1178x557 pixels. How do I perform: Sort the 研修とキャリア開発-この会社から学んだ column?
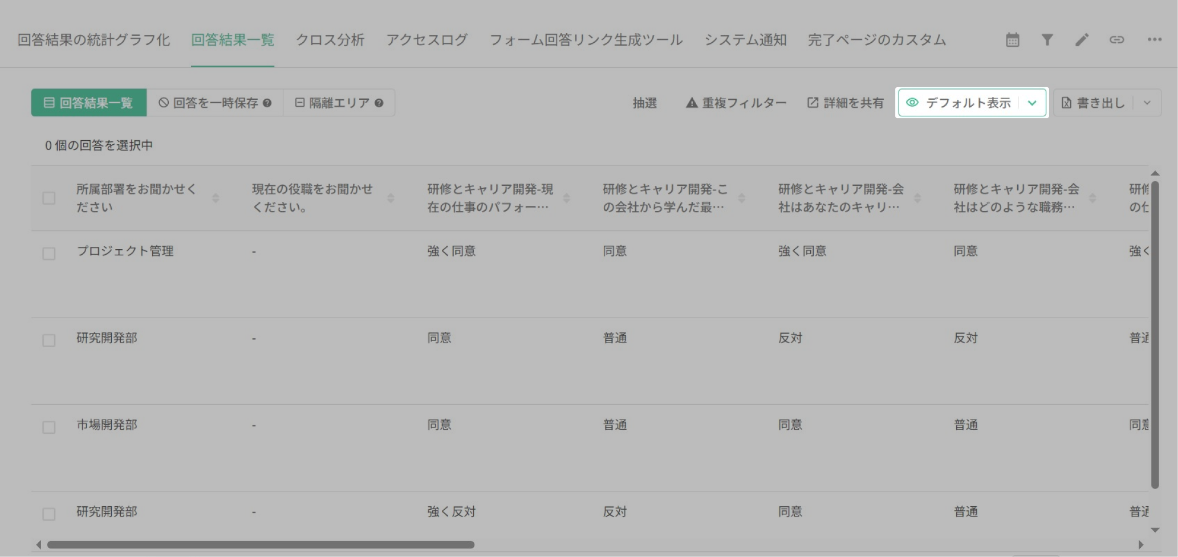pyautogui.click(x=741, y=198)
